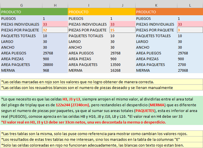Viewport: 203px width, 148px height.
Task: Select column K header
Action: (156, 5)
